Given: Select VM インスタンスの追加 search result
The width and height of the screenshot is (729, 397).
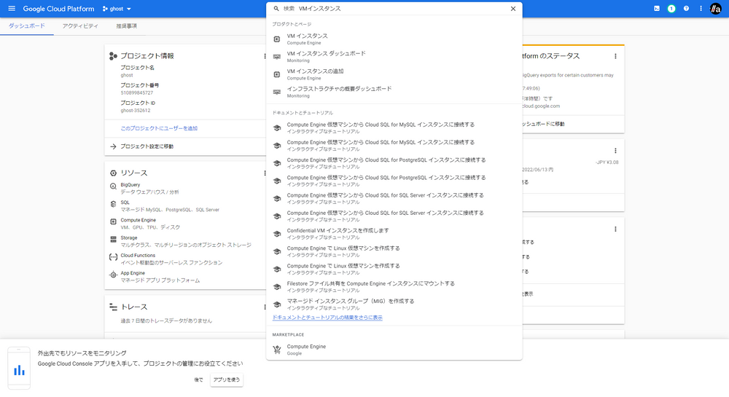Looking at the screenshot, I should (315, 74).
